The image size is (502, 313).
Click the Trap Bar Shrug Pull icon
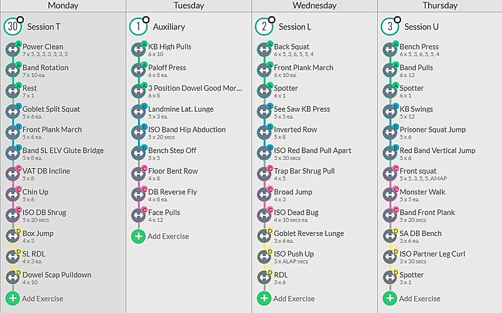click(264, 174)
